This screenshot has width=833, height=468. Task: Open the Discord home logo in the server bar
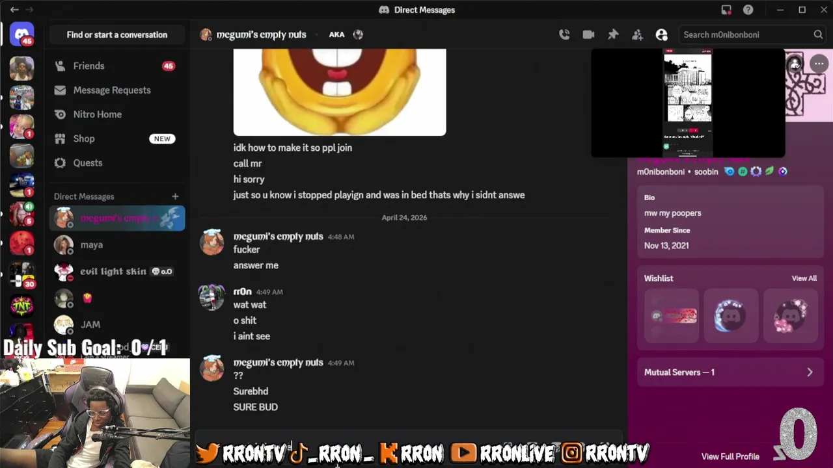click(x=21, y=34)
